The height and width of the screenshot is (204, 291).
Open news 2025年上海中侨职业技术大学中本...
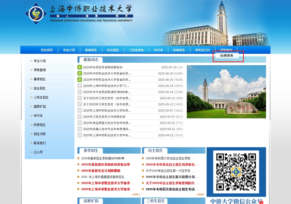pos(107,135)
